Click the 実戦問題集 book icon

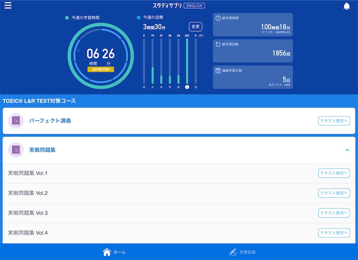click(x=16, y=150)
